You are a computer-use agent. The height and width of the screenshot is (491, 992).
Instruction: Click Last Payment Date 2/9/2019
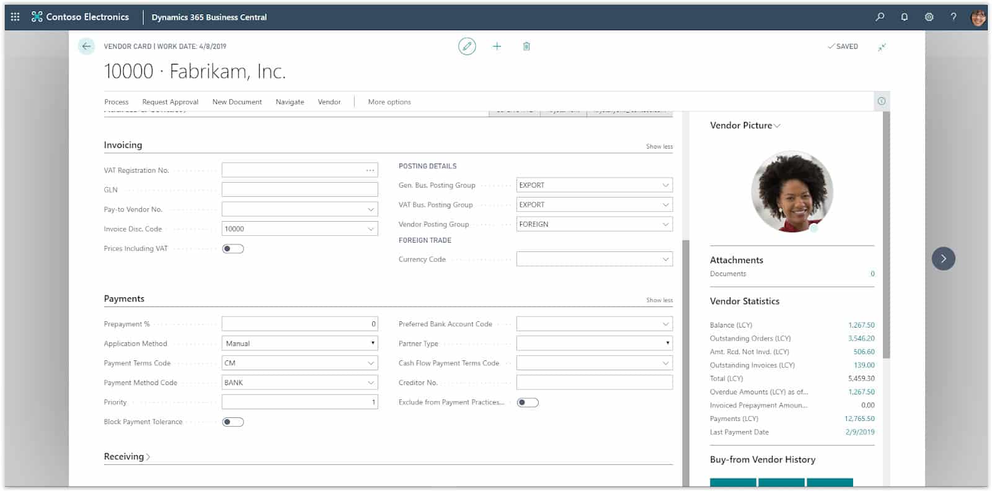(x=860, y=432)
